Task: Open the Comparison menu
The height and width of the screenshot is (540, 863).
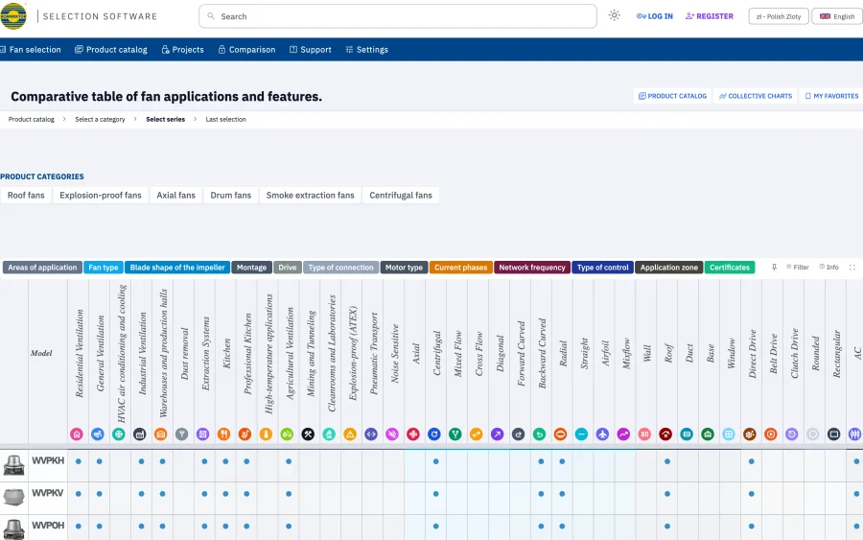Action: pos(246,50)
